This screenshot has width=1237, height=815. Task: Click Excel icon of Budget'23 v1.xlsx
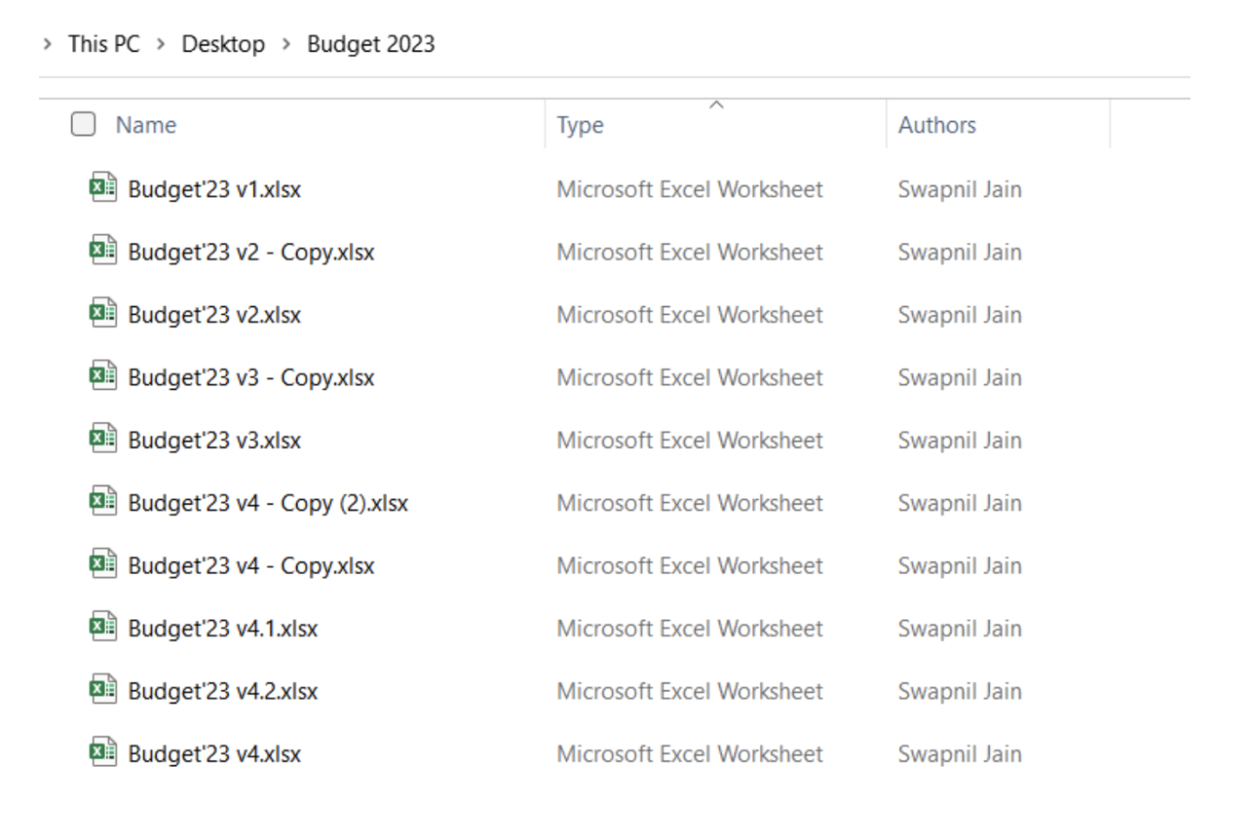click(103, 188)
